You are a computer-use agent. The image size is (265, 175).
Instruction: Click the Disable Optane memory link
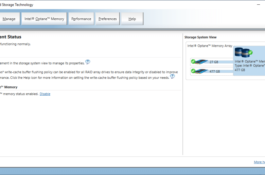pos(45,94)
